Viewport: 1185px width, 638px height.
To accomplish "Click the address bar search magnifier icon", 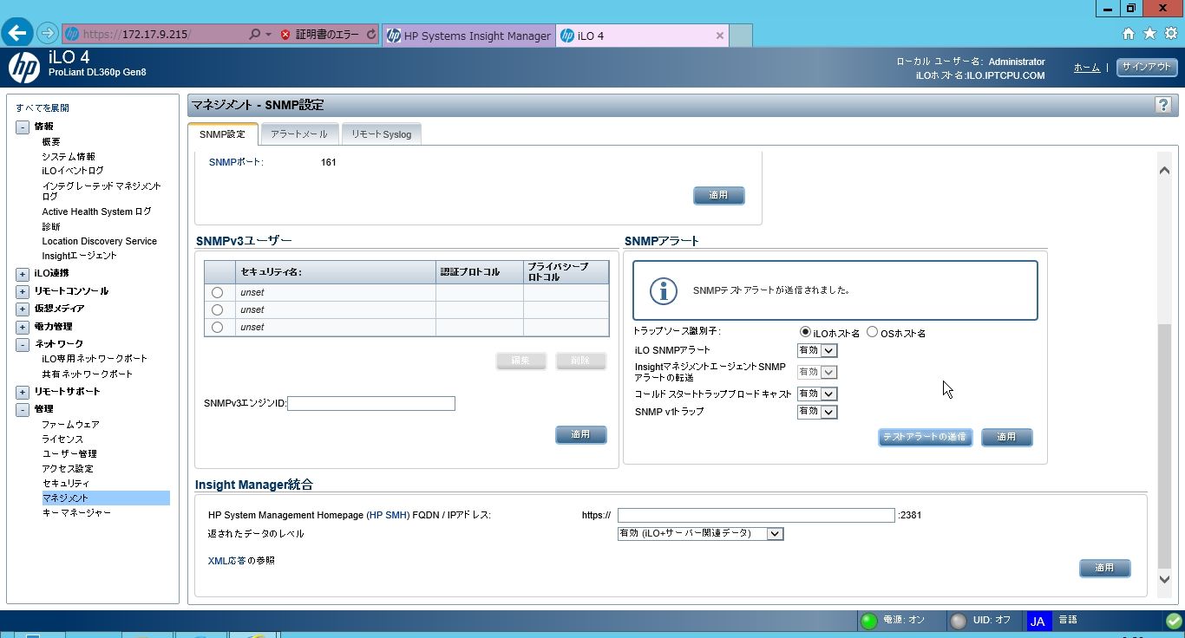I will (x=254, y=35).
